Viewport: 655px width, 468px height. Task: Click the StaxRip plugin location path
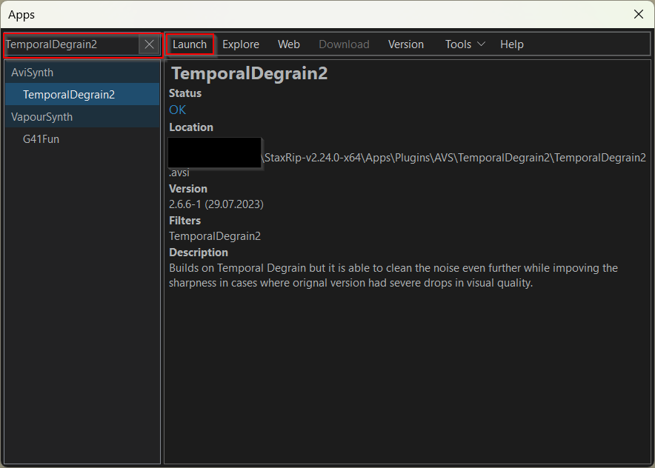click(408, 165)
